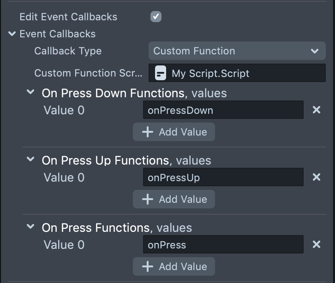
Task: Click the script icon beside My Script.Script
Action: click(x=160, y=73)
